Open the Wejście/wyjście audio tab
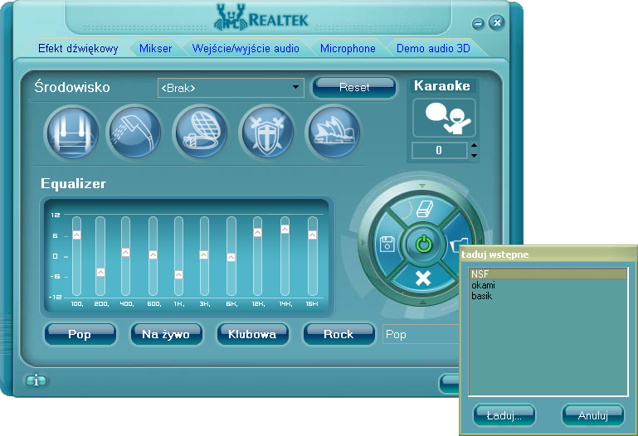This screenshot has width=638, height=436. point(246,48)
